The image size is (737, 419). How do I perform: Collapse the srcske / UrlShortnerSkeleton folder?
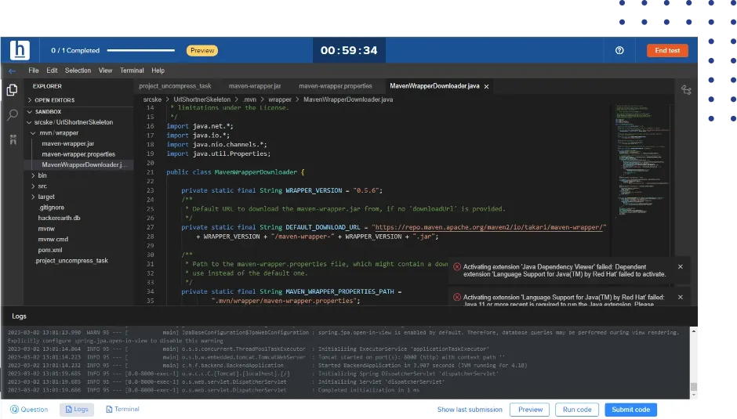pyautogui.click(x=74, y=122)
